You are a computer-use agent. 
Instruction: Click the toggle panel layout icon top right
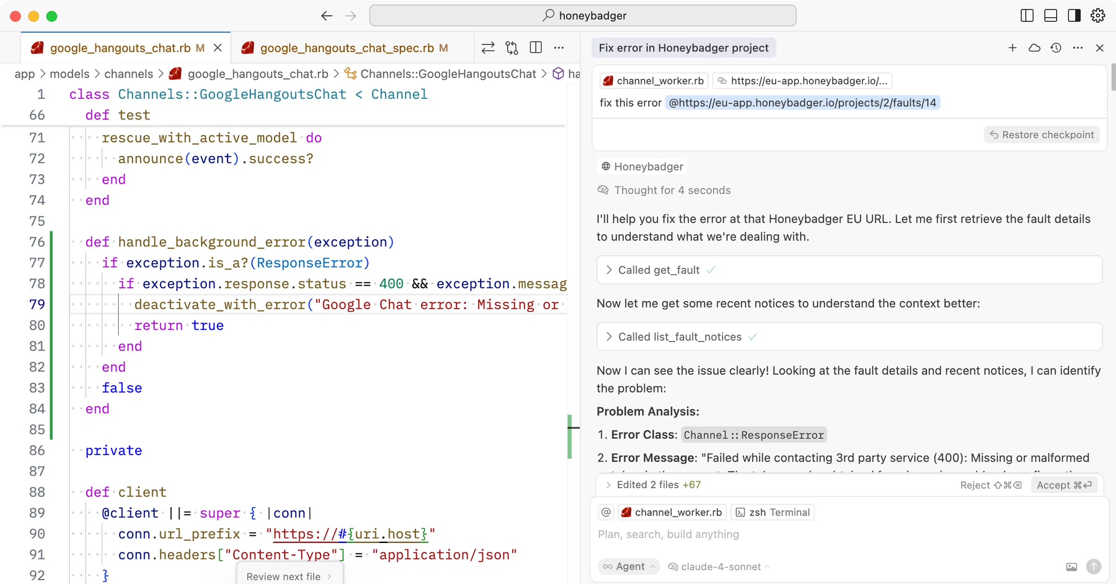point(1050,15)
